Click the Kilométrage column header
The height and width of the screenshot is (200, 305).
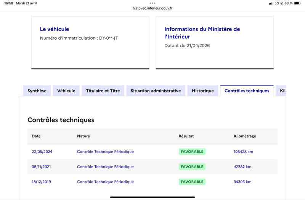tap(245, 136)
